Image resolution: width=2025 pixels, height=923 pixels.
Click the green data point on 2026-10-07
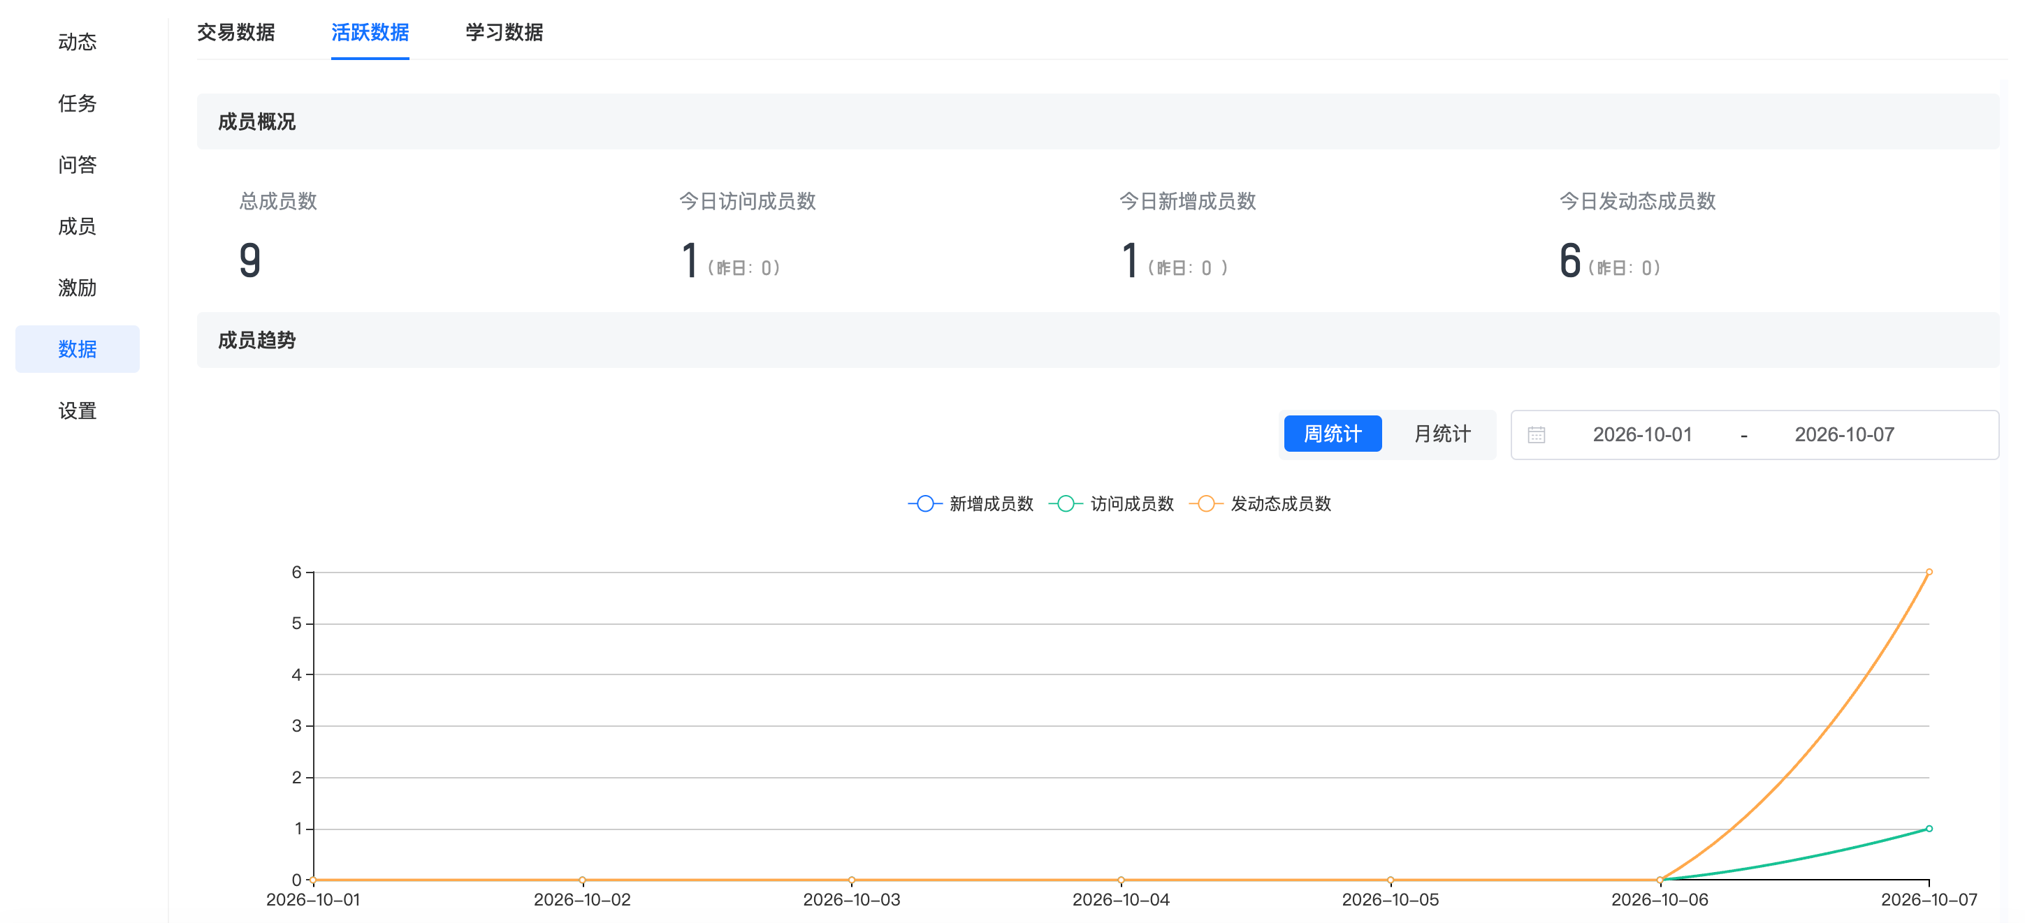point(1929,829)
